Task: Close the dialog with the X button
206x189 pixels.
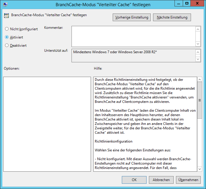Action: pos(197,4)
